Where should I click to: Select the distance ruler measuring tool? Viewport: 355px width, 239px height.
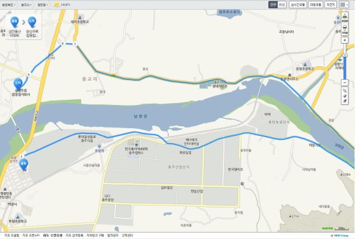(345, 96)
